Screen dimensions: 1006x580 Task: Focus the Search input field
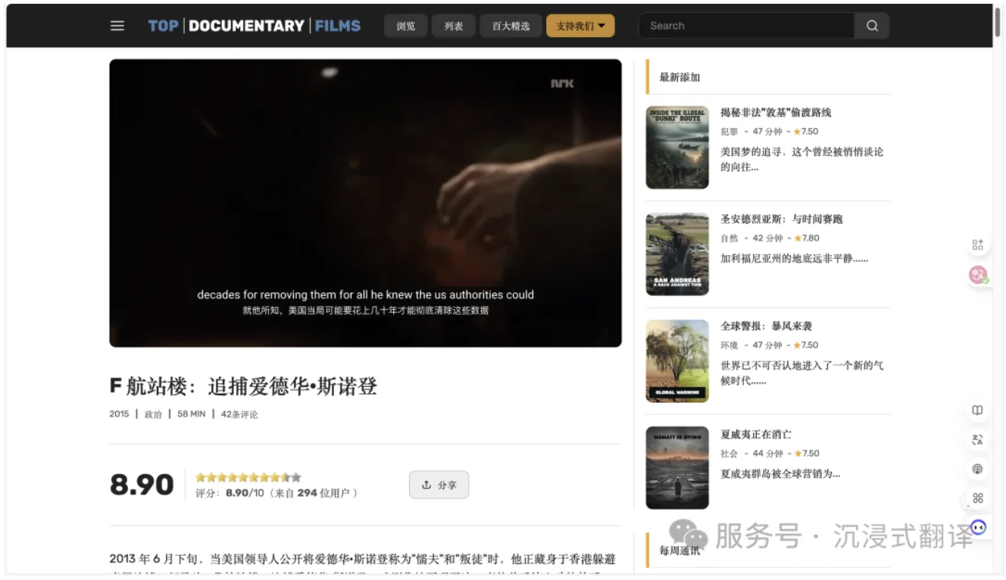[746, 26]
